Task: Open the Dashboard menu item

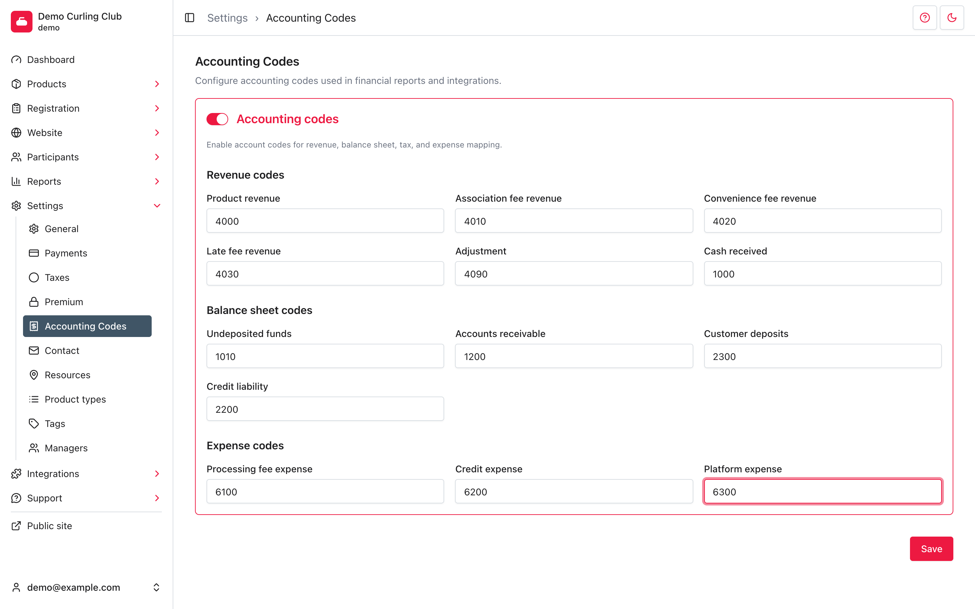Action: (x=86, y=60)
